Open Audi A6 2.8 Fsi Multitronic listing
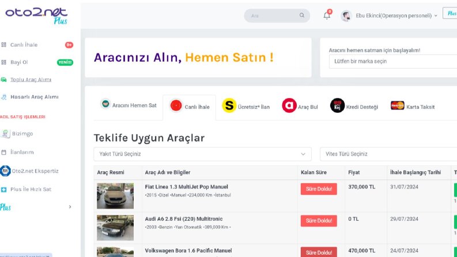457x257 pixels. tap(184, 219)
